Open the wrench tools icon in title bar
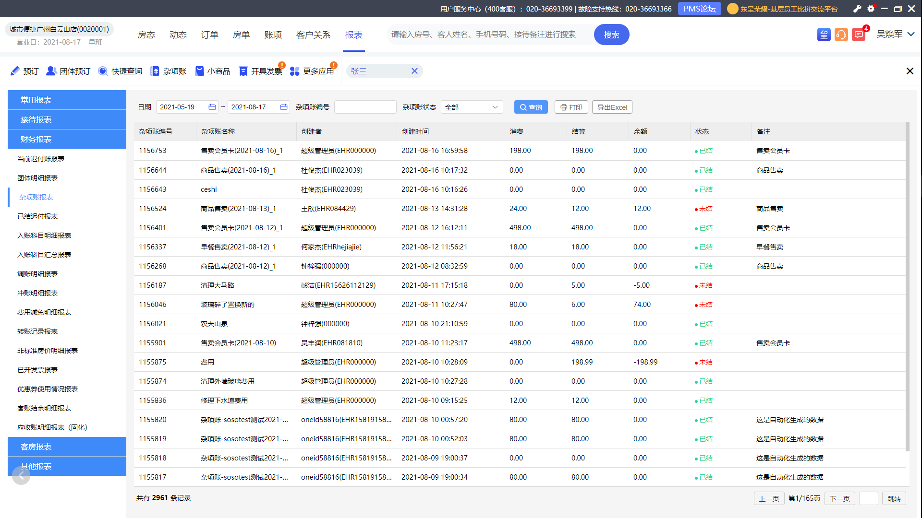The image size is (922, 518). [x=857, y=9]
